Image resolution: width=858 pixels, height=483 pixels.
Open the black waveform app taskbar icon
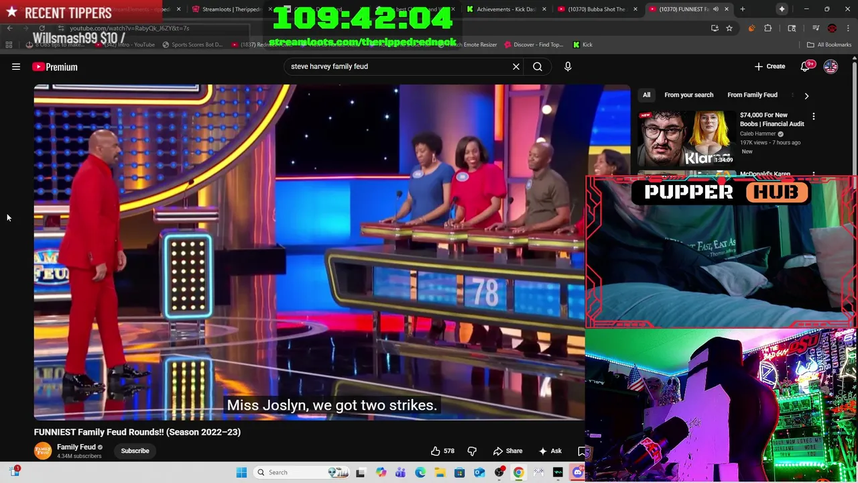(558, 472)
